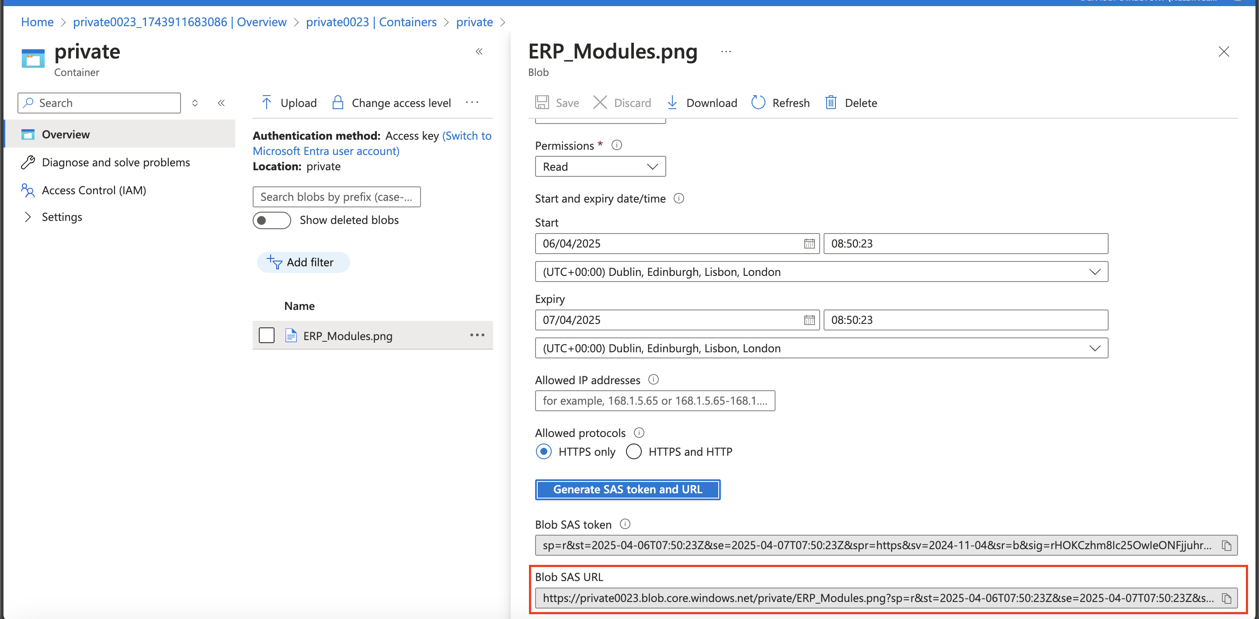Open the container toolbar more options ellipsis
The image size is (1259, 619).
pyautogui.click(x=472, y=103)
